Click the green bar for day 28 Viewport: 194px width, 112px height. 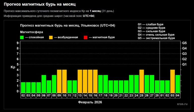[x=157, y=87]
